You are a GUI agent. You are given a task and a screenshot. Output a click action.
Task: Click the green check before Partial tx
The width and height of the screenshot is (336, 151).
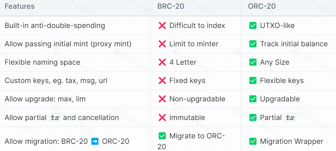[253, 118]
